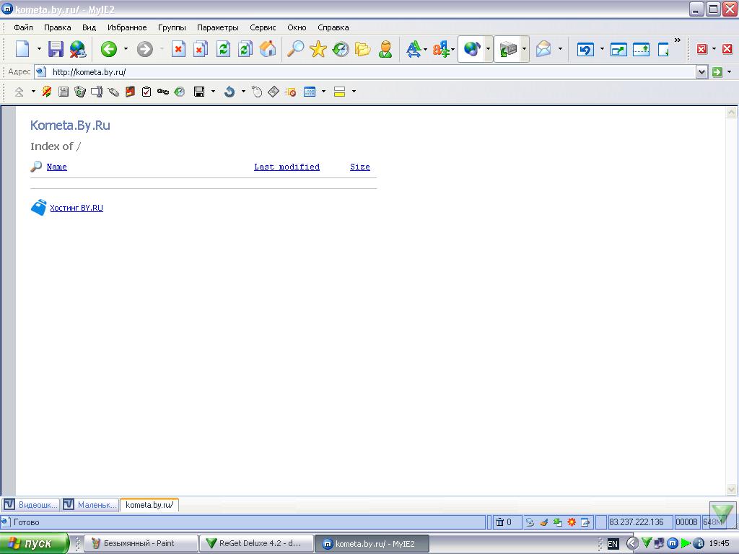This screenshot has width=739, height=554.
Task: Open the Хостинг BY.RU link
Action: coord(76,208)
